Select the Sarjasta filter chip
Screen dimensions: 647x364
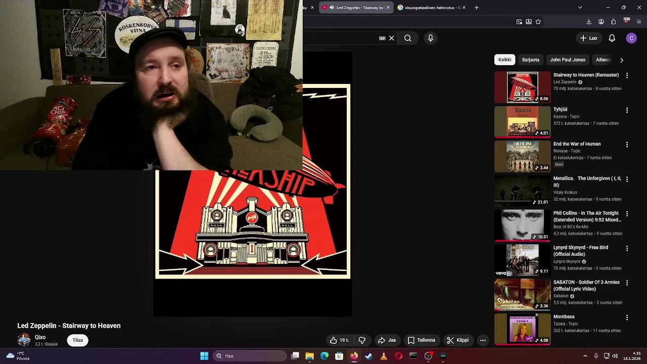[x=530, y=60]
